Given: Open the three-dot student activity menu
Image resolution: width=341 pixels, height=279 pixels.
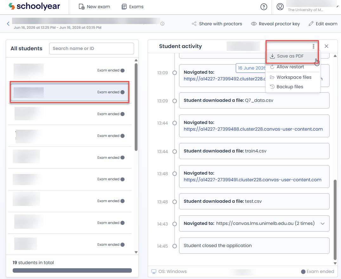Looking at the screenshot, I should [x=313, y=46].
